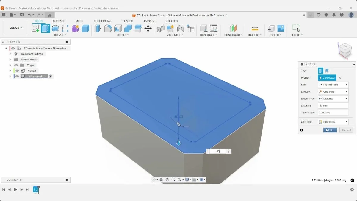The image size is (357, 201).
Task: Select the Revolve tool icon
Action: (x=55, y=28)
